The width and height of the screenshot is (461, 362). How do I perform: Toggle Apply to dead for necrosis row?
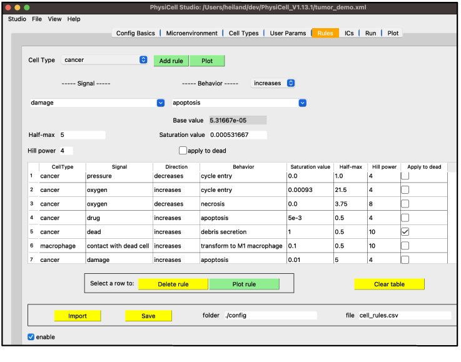405,204
